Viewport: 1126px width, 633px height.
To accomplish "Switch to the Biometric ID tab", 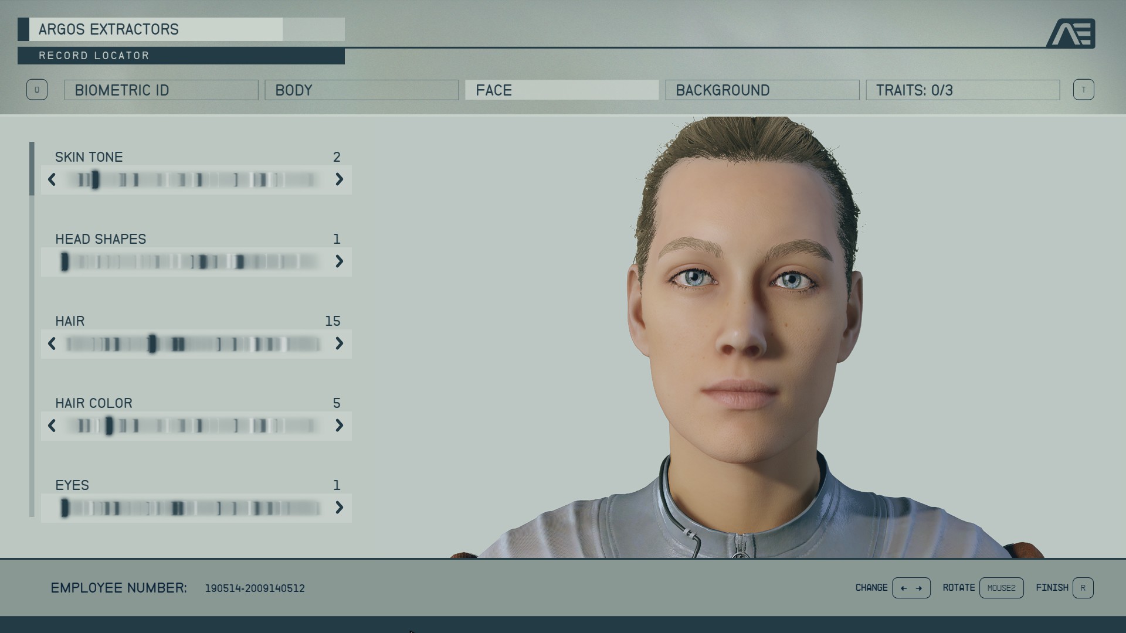I will (161, 90).
